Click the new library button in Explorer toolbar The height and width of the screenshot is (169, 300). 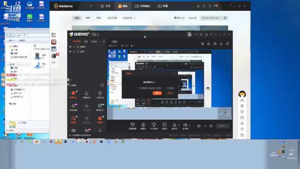click(22, 41)
